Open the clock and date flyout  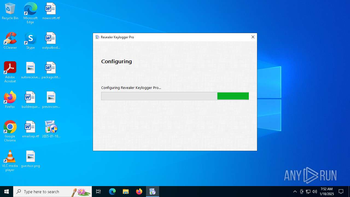point(327,192)
